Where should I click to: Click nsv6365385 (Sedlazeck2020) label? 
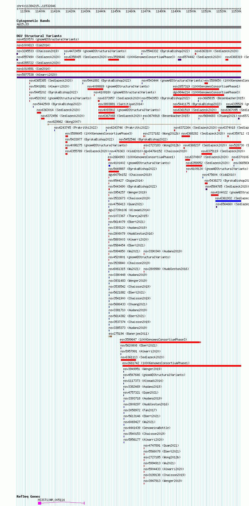click(x=51, y=80)
